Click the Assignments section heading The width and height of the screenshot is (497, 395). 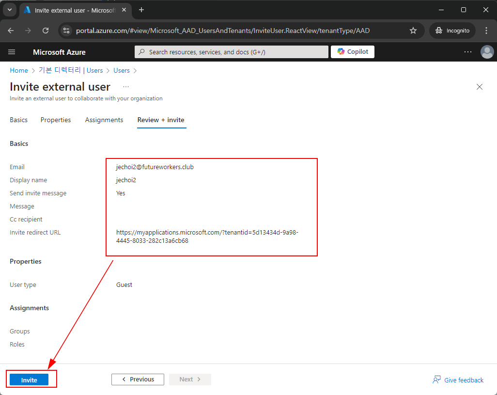[29, 308]
